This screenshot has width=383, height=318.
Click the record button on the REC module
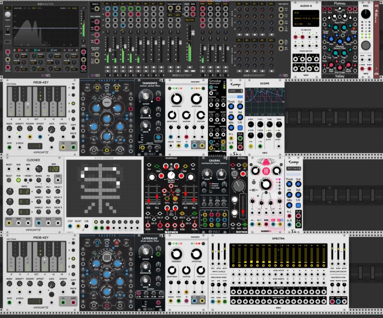365,45
